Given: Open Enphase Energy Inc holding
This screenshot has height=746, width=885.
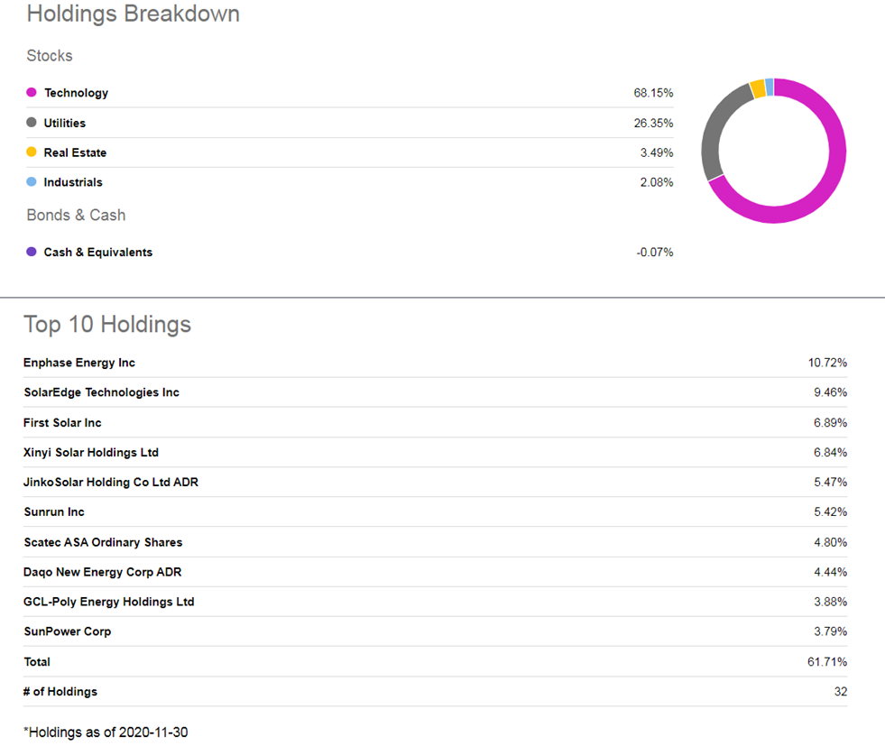Looking at the screenshot, I should [x=79, y=363].
